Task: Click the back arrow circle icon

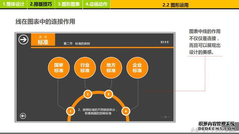Action: (x=23, y=116)
